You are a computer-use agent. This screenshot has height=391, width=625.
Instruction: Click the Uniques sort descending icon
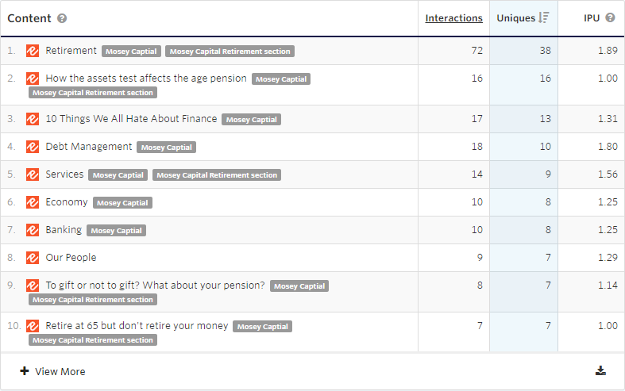pyautogui.click(x=544, y=18)
